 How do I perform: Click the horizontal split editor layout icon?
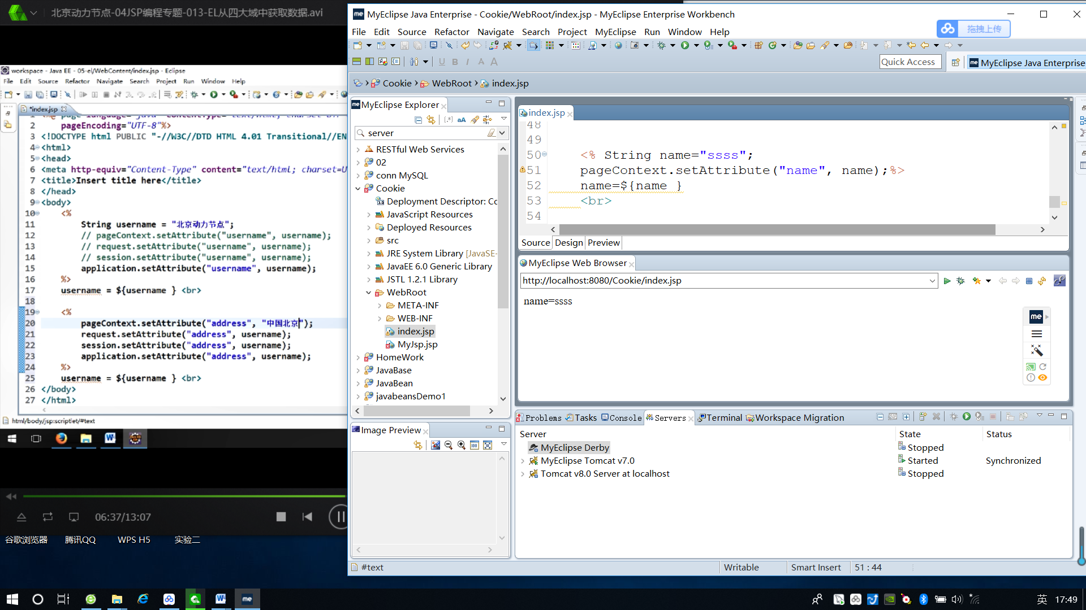[x=356, y=62]
